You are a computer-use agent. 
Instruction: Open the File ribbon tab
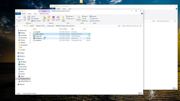point(18,14)
